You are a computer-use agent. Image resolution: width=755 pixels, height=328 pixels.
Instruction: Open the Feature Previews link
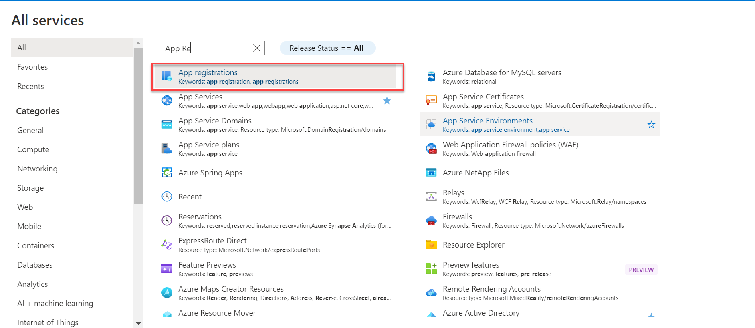point(207,265)
